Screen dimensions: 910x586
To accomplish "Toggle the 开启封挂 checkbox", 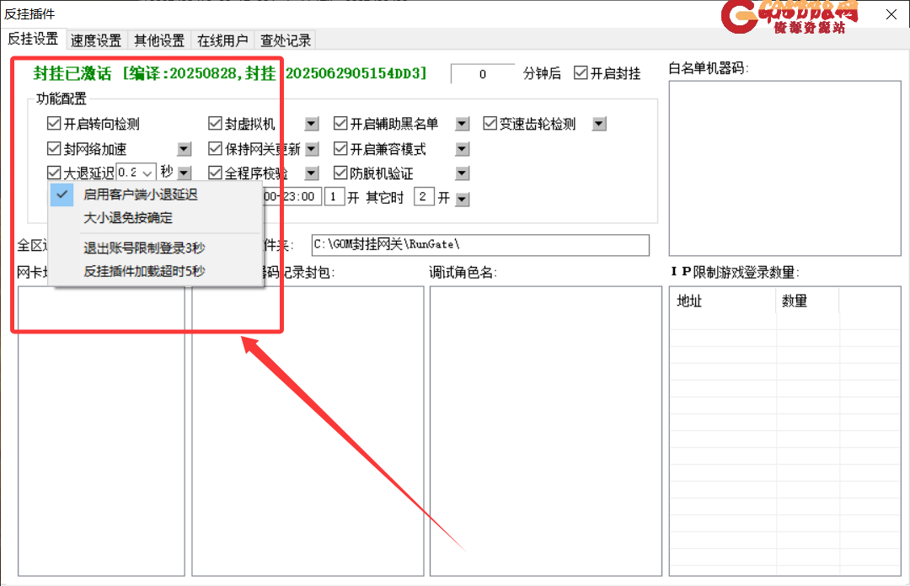I will 581,73.
